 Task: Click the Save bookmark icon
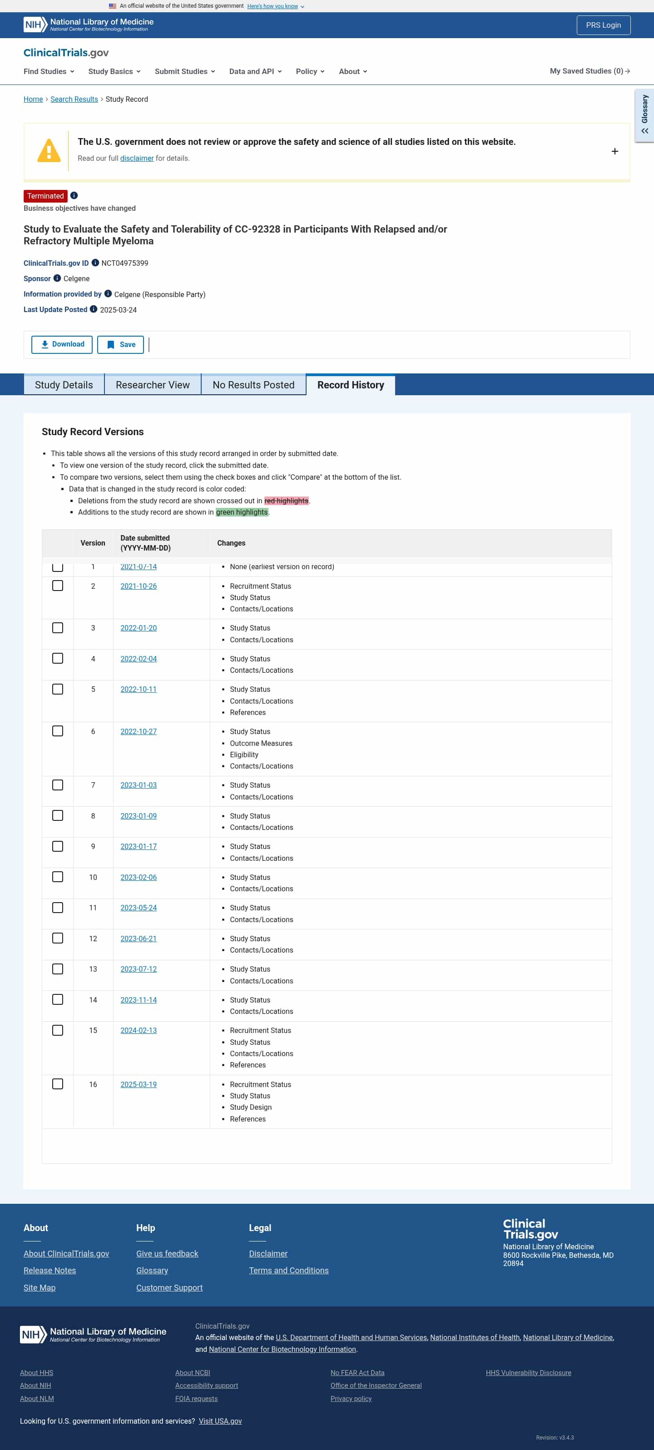(x=110, y=344)
